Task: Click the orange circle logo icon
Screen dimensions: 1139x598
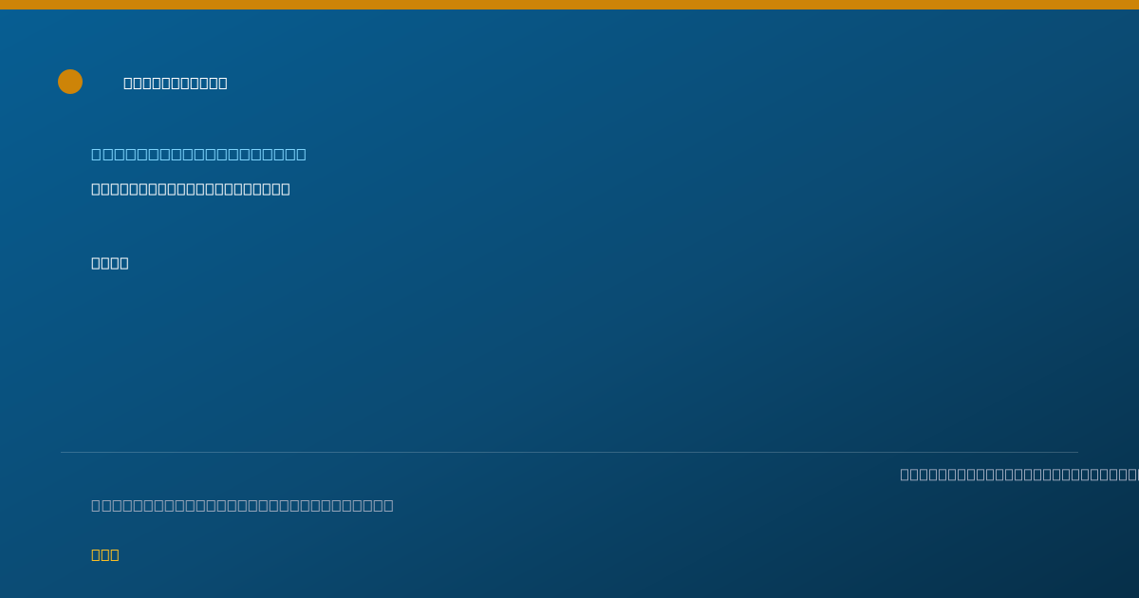Action: (x=70, y=82)
